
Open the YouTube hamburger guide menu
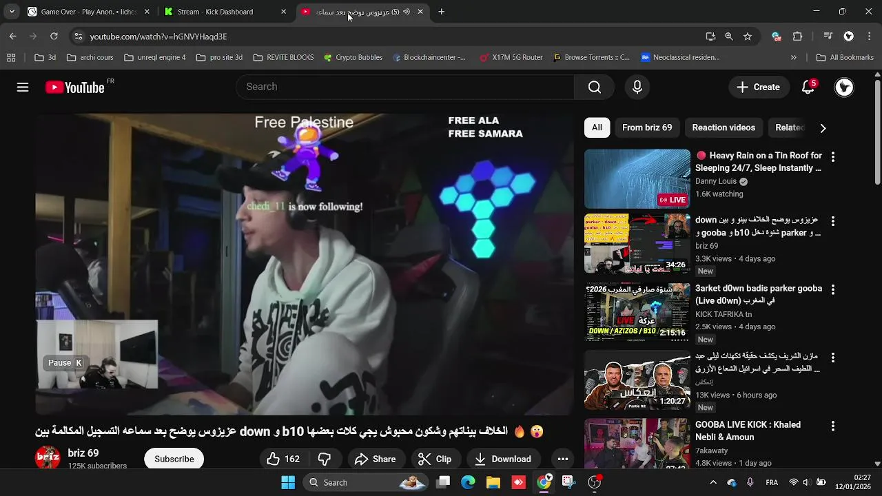click(x=23, y=87)
